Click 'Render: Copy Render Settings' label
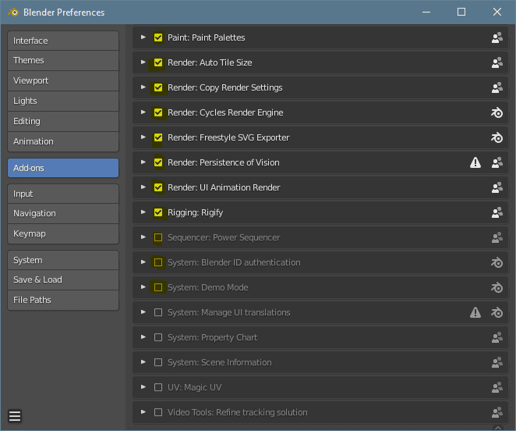Screen dimensions: 516x431 coord(225,87)
